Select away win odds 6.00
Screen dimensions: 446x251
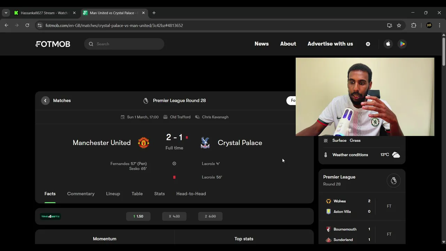pyautogui.click(x=210, y=216)
